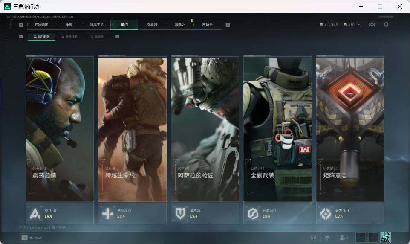Image resolution: width=410 pixels, height=244 pixels.
Task: Click the 医疗部门 LV.4 panel text
Action: click(124, 213)
